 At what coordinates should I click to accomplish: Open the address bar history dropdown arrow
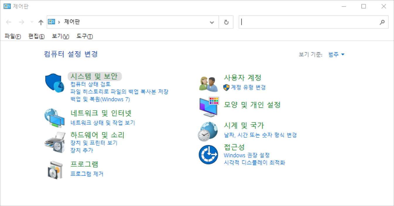[x=212, y=22]
